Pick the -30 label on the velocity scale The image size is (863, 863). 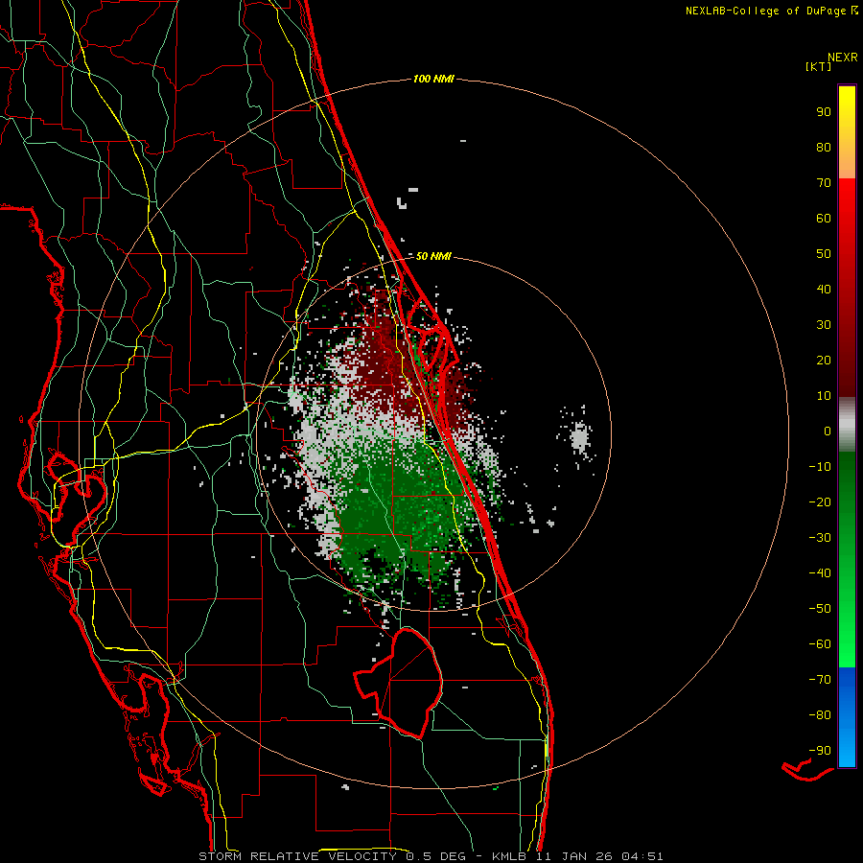tap(820, 538)
